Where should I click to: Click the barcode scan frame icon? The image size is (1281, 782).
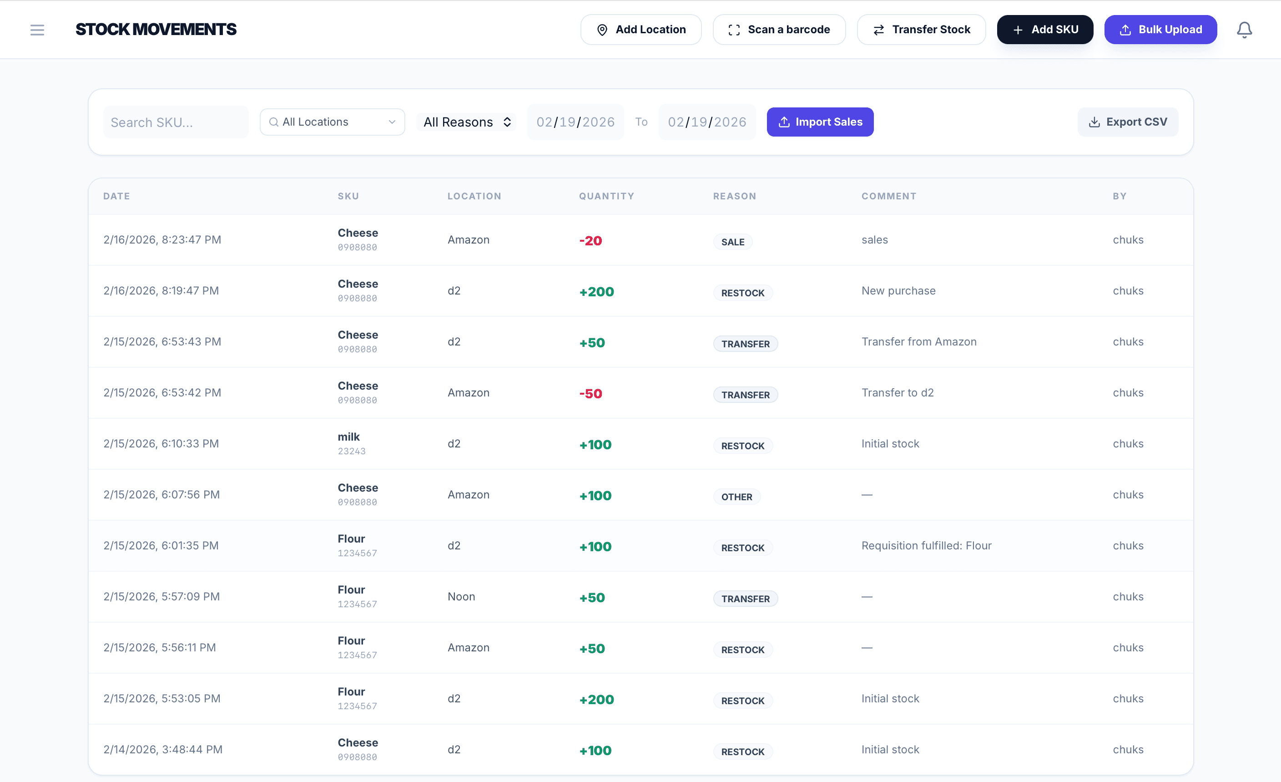(x=734, y=30)
